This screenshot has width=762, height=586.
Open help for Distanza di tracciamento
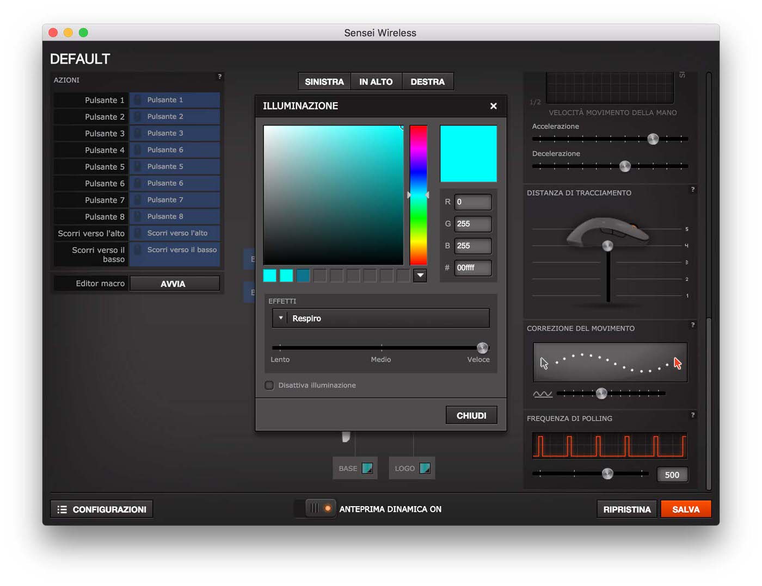(692, 189)
